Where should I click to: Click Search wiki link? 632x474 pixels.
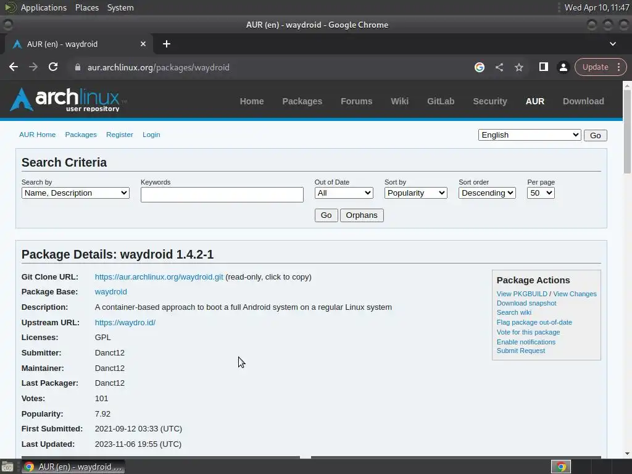[514, 312]
